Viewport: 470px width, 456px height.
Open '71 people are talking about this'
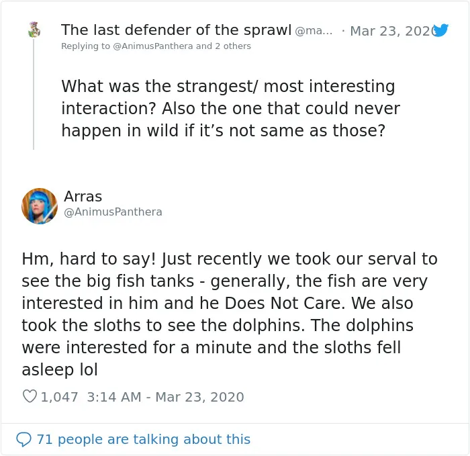click(x=144, y=439)
